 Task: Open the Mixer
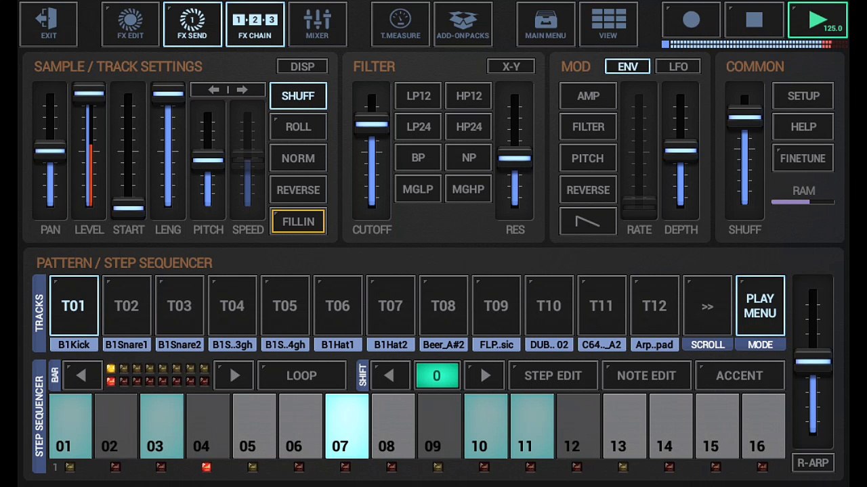[x=317, y=24]
